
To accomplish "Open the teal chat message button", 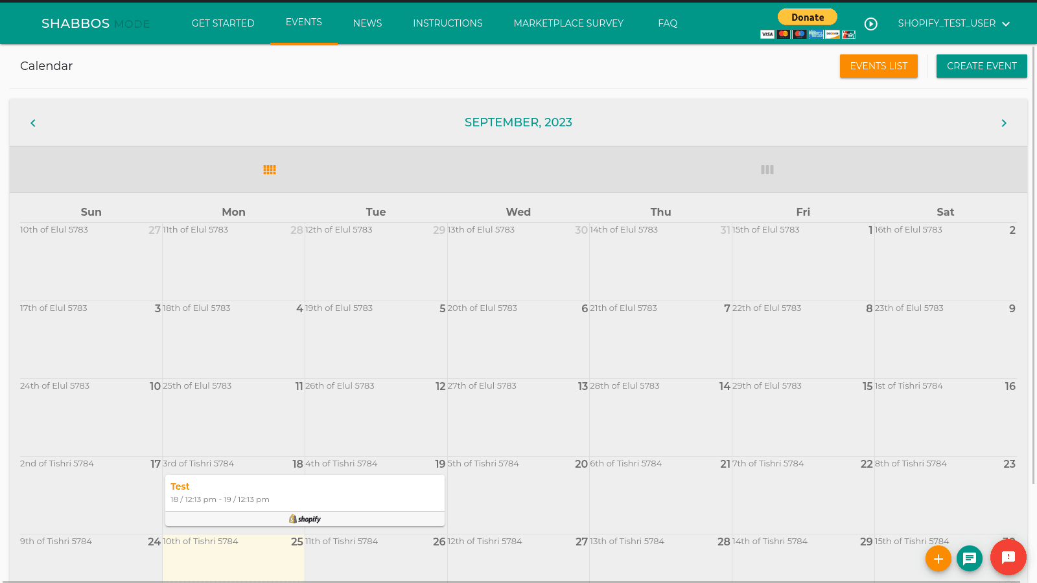I will (x=970, y=558).
